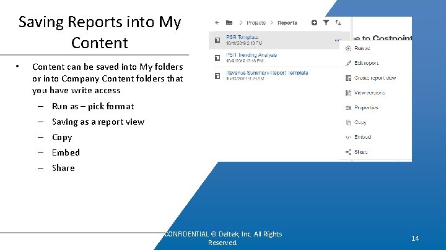The image size is (446, 250).
Task: Navigate to Projects breadcrumb
Action: tap(256, 23)
